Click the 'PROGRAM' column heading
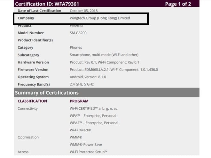 [79, 101]
